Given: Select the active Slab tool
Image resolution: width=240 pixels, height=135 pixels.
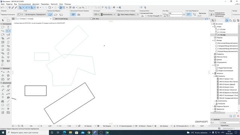Looking at the screenshot, I should tap(8, 31).
